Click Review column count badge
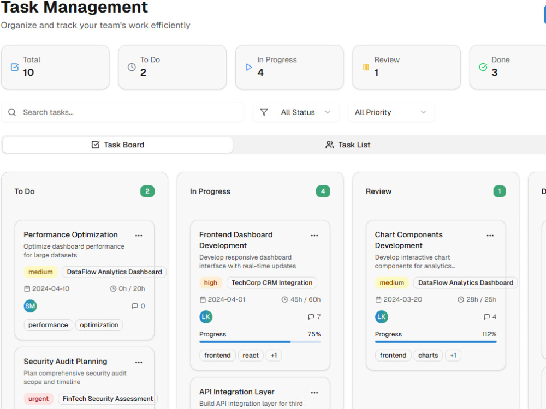This screenshot has height=409, width=546. [500, 191]
